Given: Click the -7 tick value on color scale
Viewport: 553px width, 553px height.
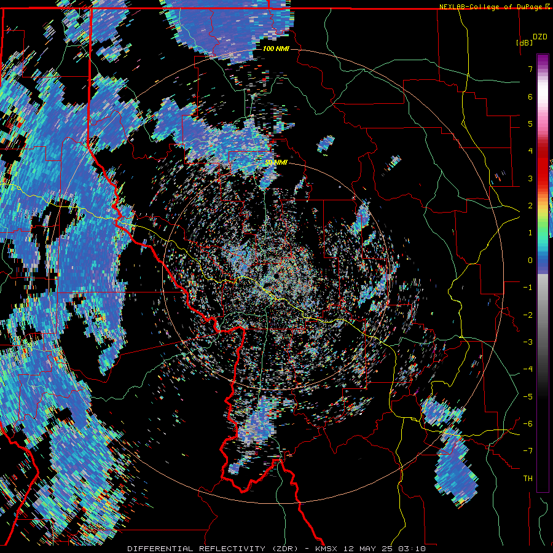Looking at the screenshot, I should [528, 451].
